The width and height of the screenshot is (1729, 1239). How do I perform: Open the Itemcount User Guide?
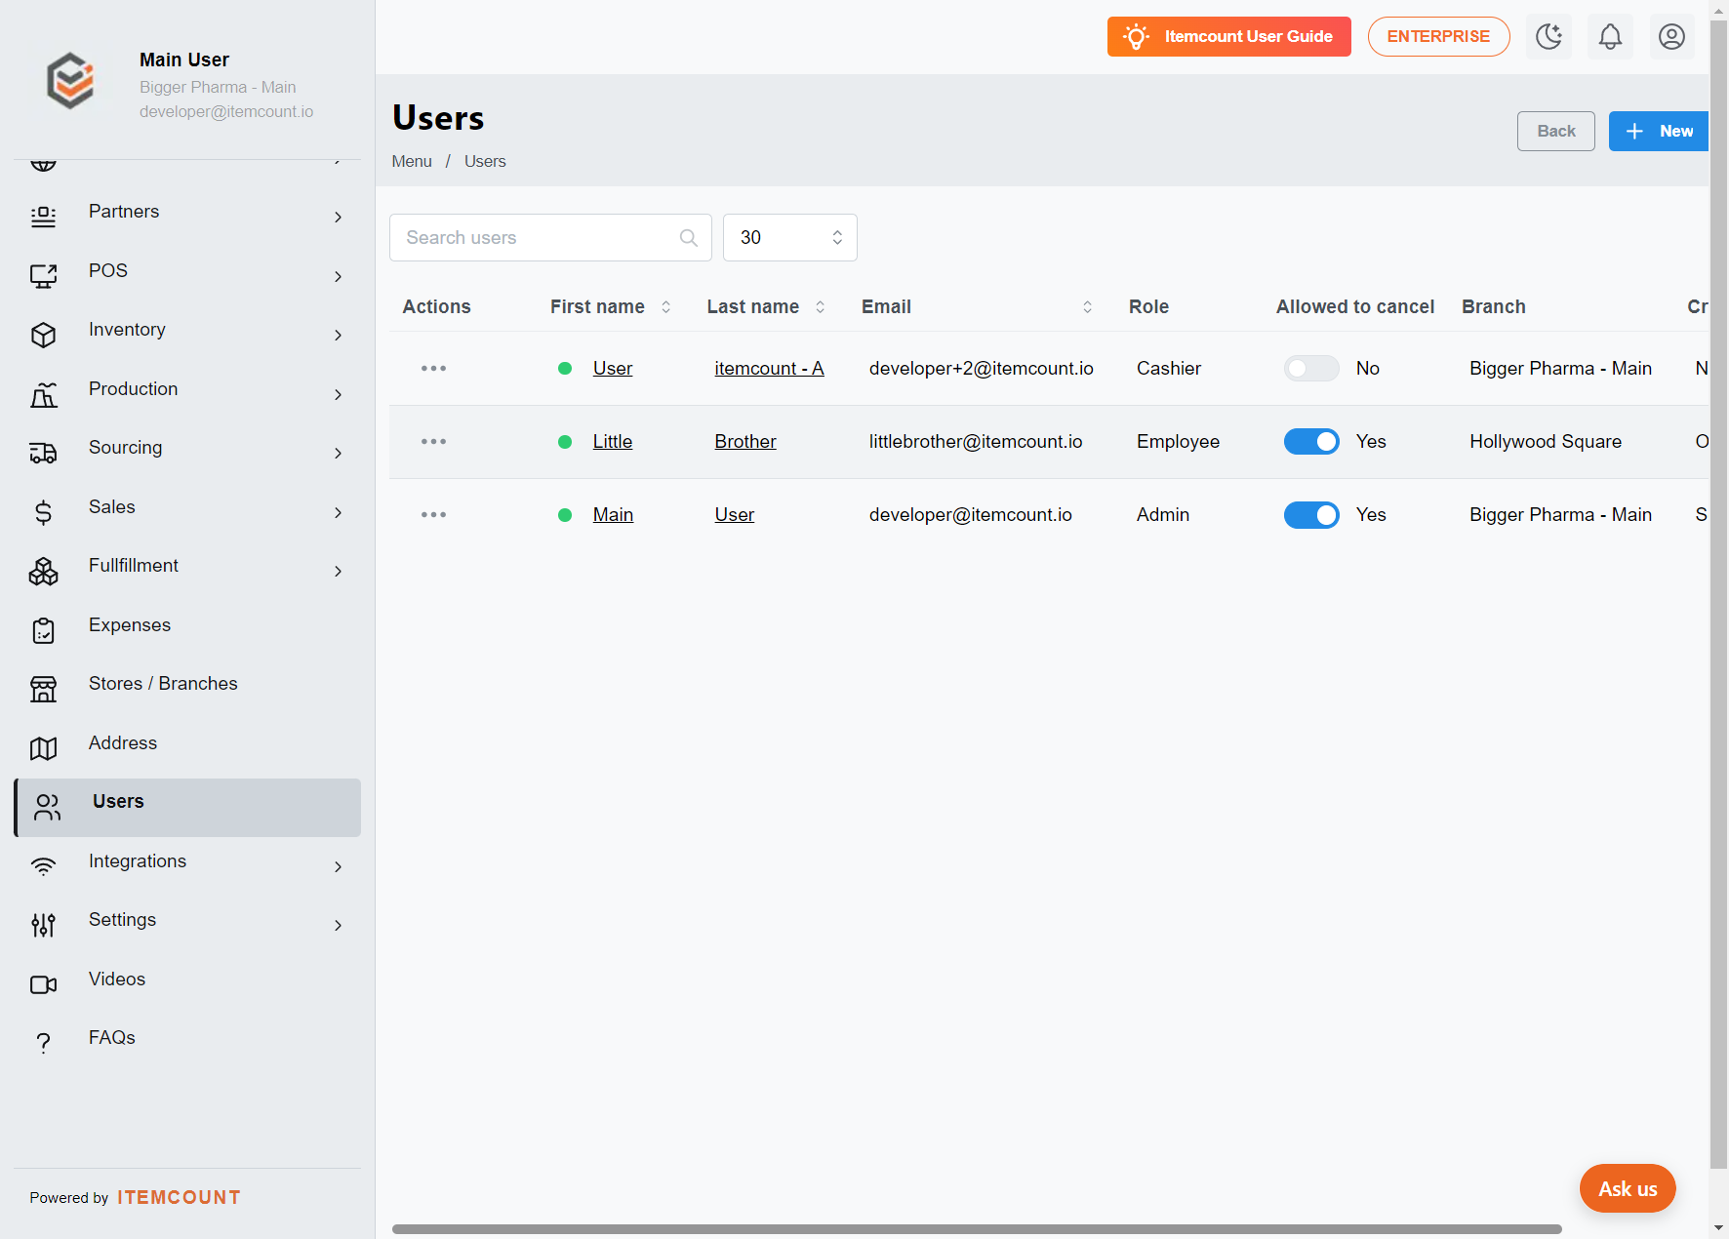[x=1229, y=37]
